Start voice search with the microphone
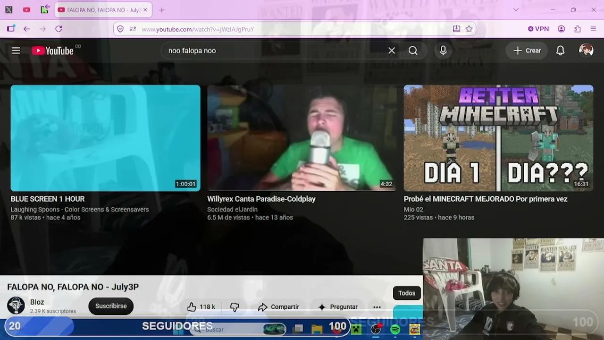 443,51
